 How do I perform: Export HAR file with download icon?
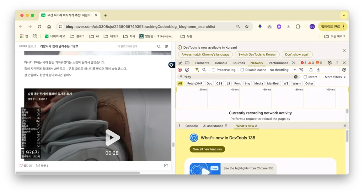click(x=318, y=70)
